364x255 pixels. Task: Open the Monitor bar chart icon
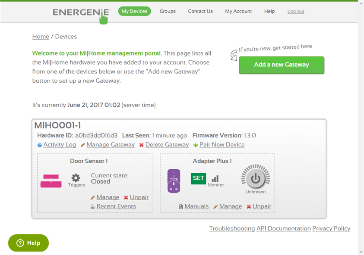(x=215, y=179)
